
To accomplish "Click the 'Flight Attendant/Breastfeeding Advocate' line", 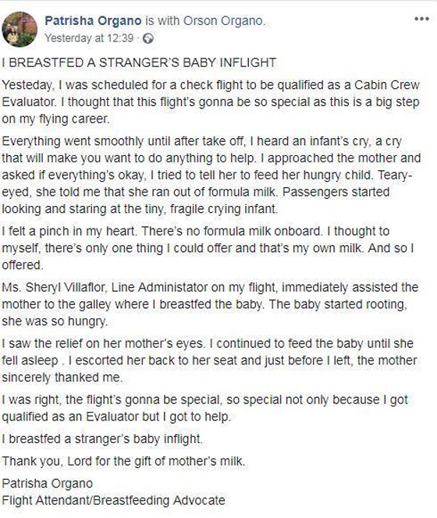I will tap(113, 500).
